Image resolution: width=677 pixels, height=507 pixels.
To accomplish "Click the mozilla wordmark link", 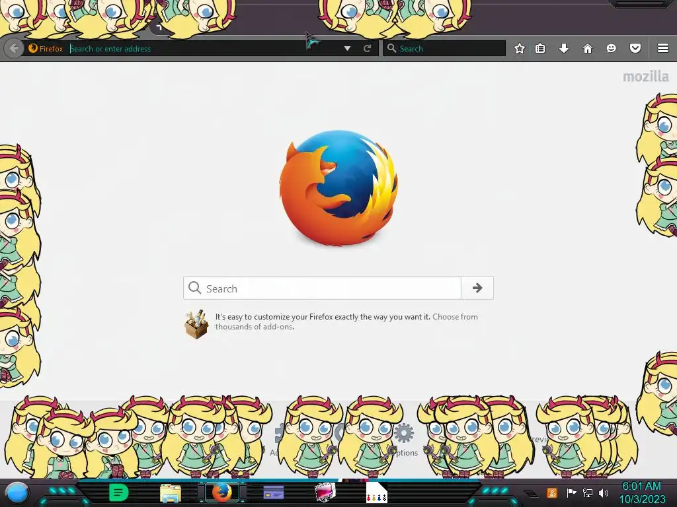I will [645, 77].
